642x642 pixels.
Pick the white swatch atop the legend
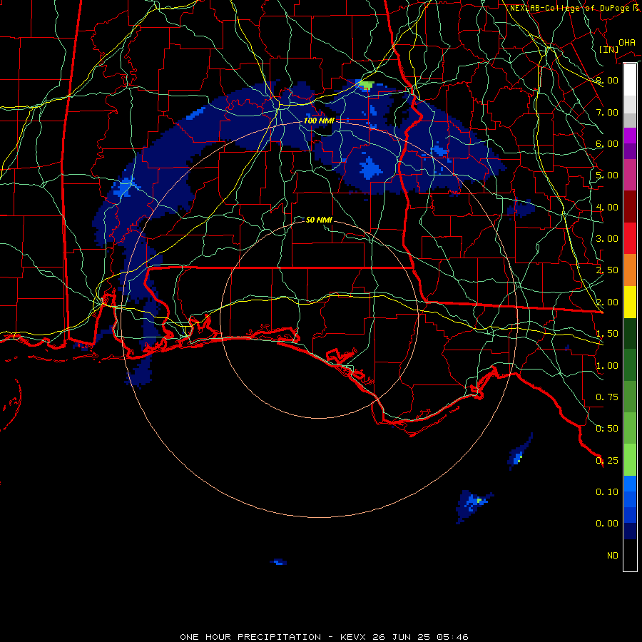pyautogui.click(x=630, y=80)
